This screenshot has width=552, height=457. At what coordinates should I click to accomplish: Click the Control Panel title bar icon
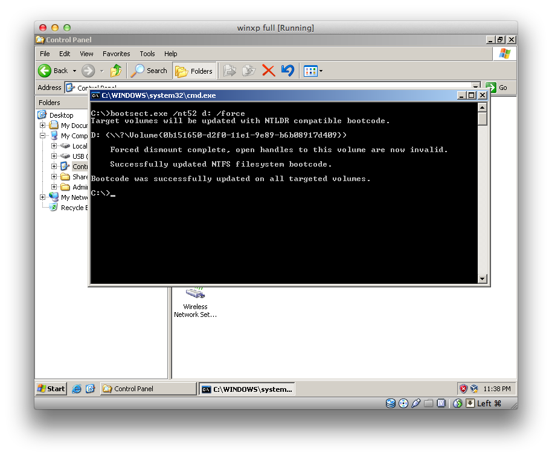pos(40,40)
